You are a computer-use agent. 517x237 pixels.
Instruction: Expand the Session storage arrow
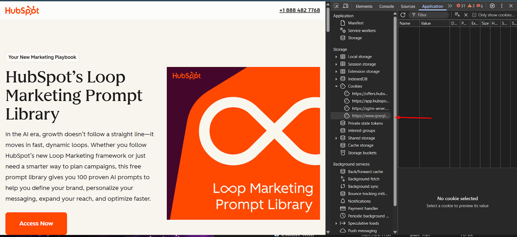[336, 64]
